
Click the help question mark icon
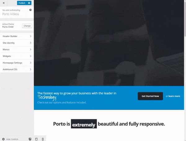(30, 10)
